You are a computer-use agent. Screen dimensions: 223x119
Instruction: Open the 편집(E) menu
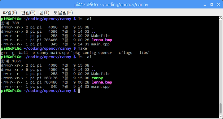[x=28, y=13]
